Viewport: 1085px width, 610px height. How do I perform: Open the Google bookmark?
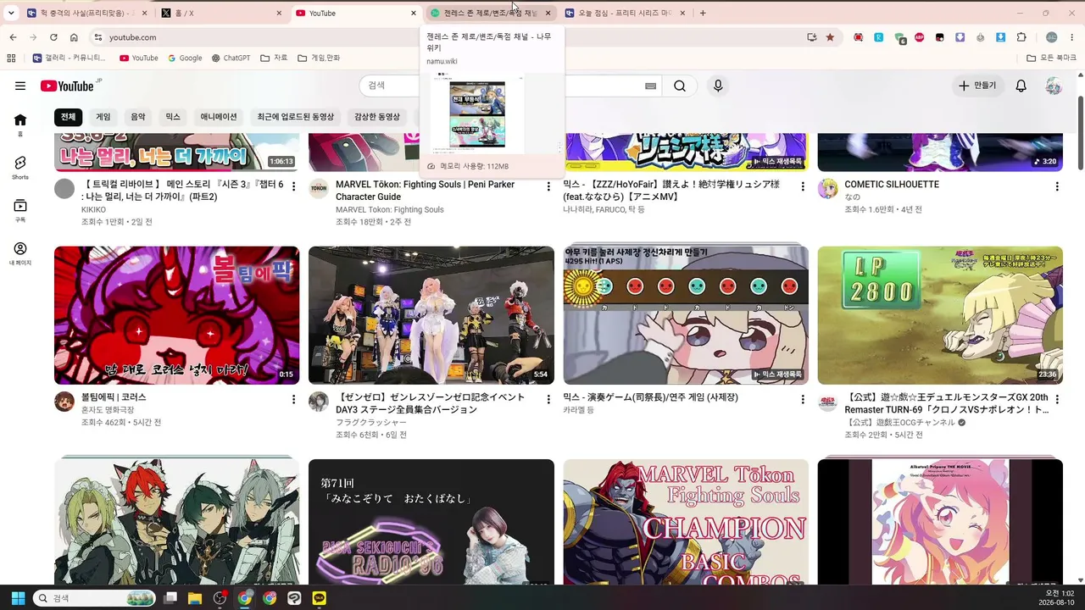point(185,58)
